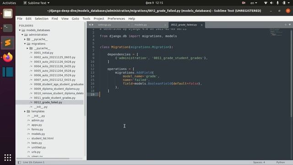293x165 pixels.
Task: Go to previous tab with left arrow
Action: 90,25
